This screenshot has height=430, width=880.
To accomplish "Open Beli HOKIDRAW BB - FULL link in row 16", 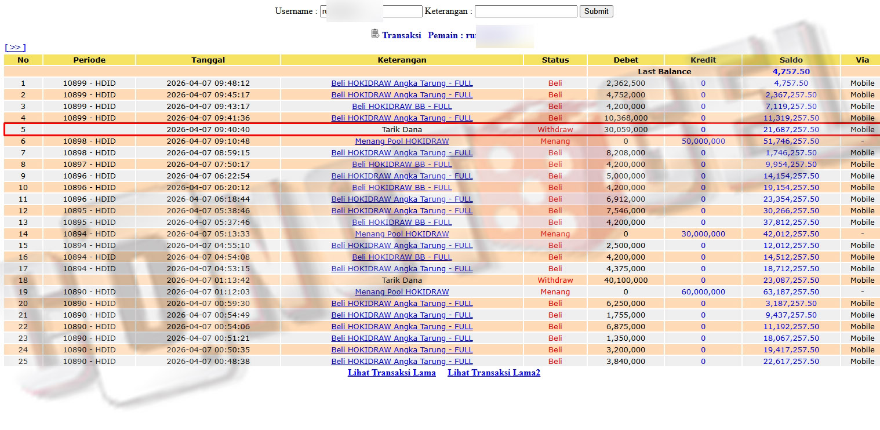I will click(402, 257).
